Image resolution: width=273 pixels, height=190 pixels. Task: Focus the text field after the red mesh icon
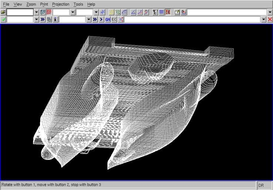[61, 12]
